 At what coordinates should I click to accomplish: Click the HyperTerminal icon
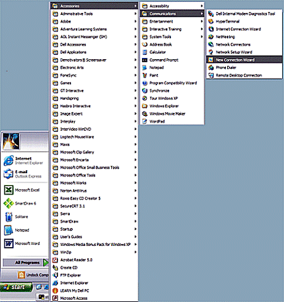211,22
